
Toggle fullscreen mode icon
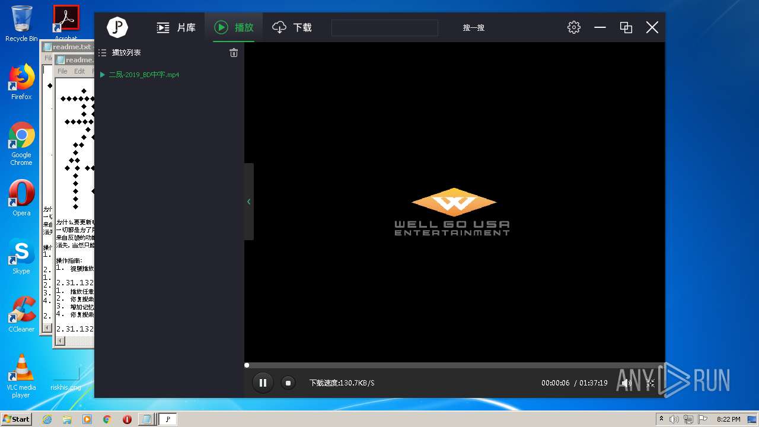coord(650,383)
